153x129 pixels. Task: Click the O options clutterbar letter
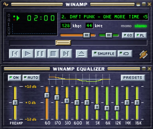[9, 15]
